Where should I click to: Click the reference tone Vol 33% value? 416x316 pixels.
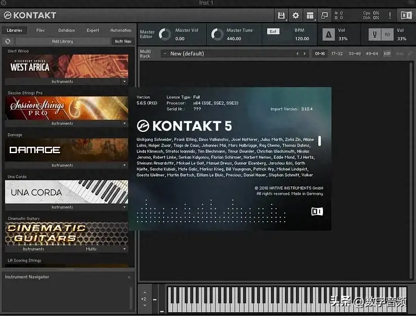coord(402,39)
